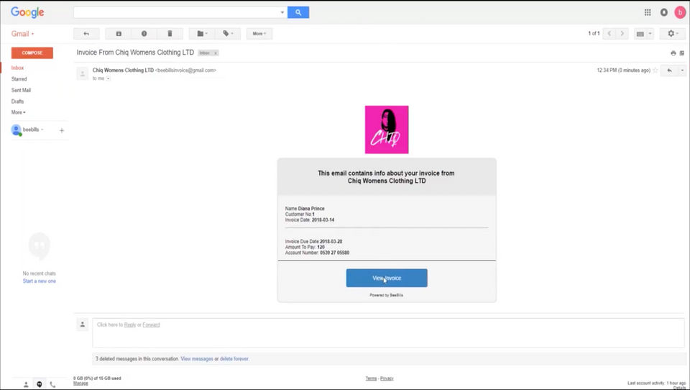Expand the More folders list
Screen dimensions: 690x390
[x=19, y=112]
